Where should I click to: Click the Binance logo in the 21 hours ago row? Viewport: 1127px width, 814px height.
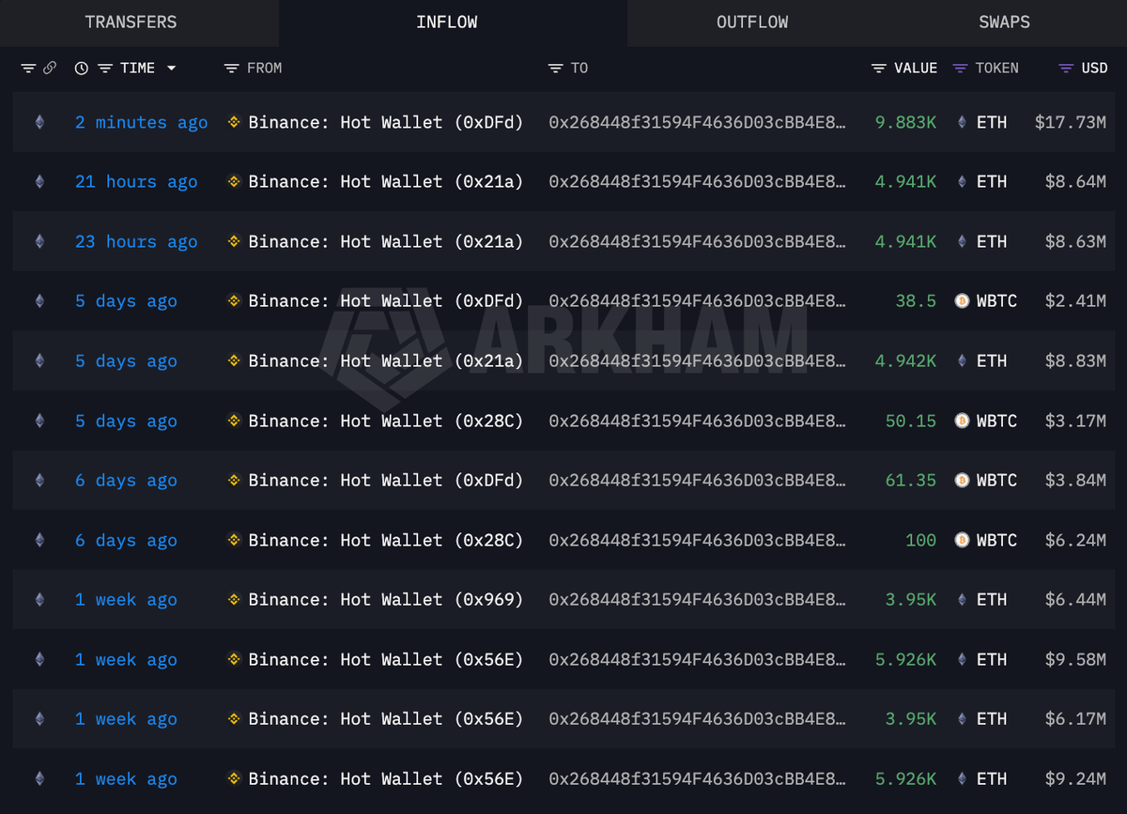click(x=234, y=182)
